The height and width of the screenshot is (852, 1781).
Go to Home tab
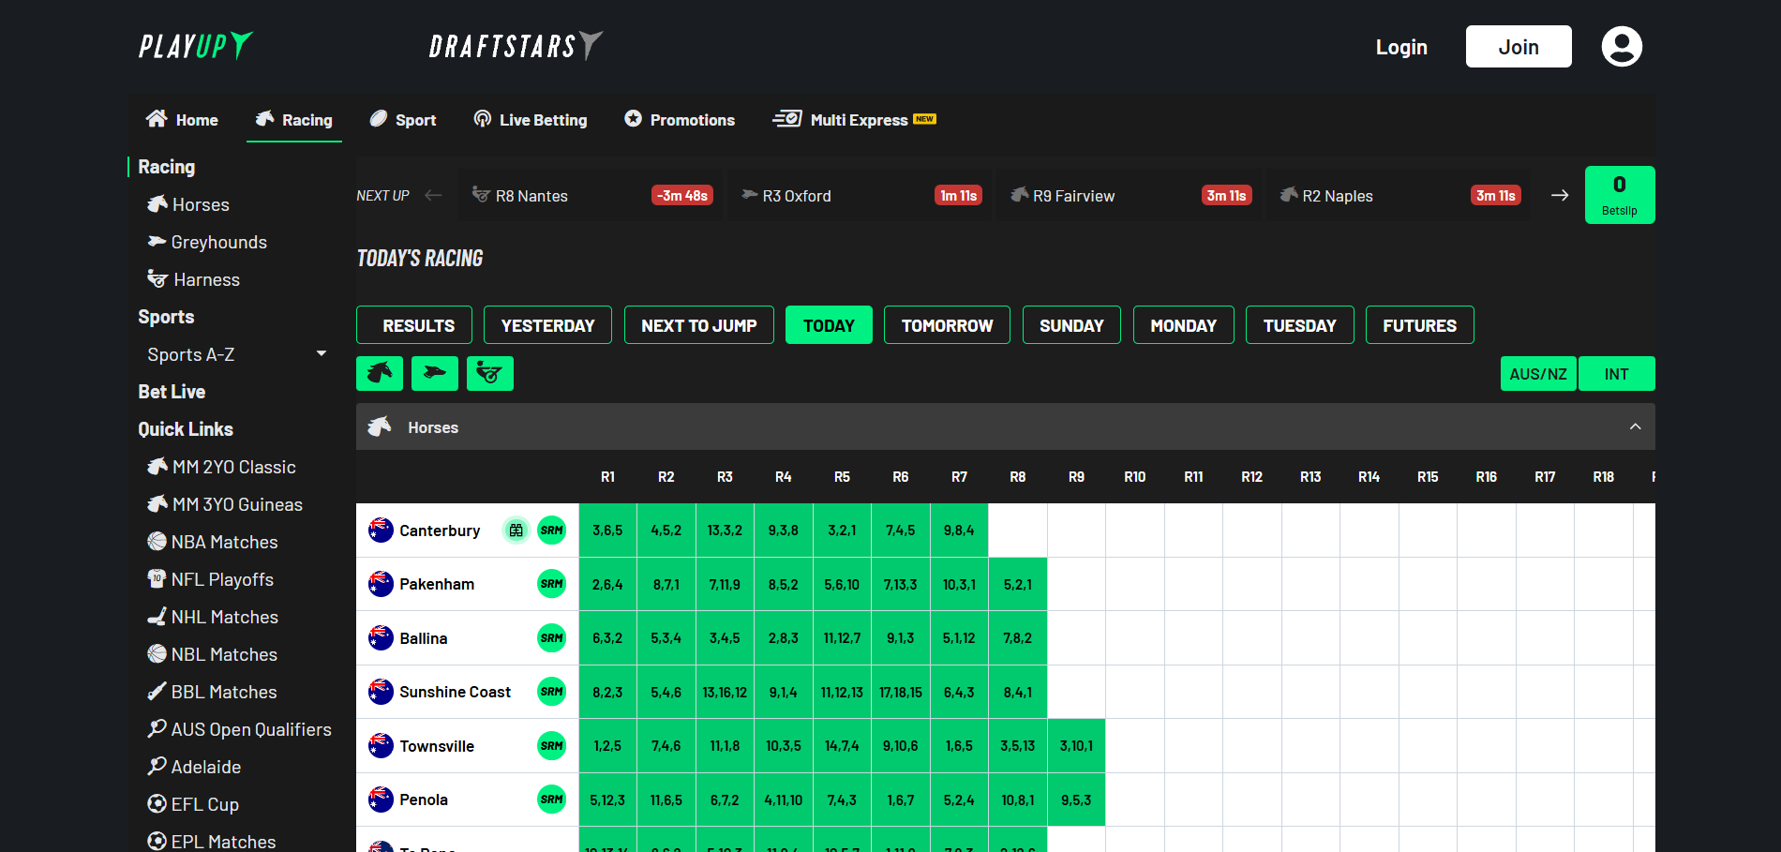(183, 119)
